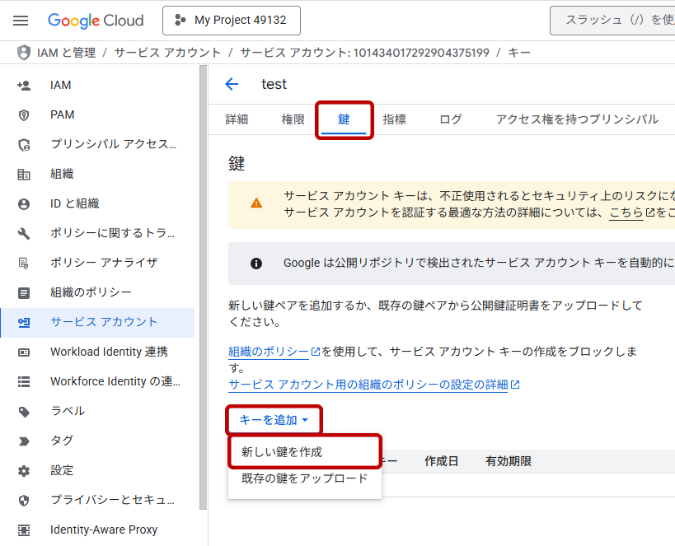This screenshot has width=675, height=546.
Task: Click the こちら link in warning banner
Action: 626,212
